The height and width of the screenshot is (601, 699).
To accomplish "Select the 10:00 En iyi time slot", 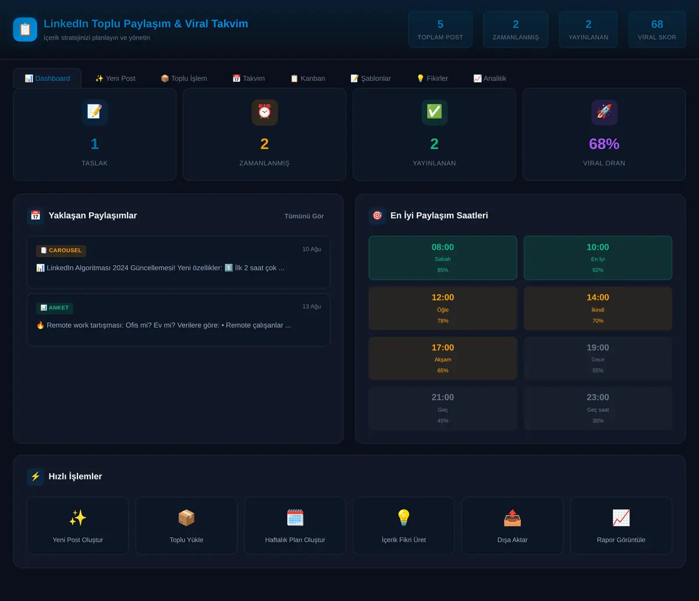I will pos(598,258).
